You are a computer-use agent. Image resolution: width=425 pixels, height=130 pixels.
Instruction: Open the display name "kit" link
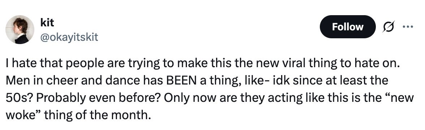[x=47, y=23]
